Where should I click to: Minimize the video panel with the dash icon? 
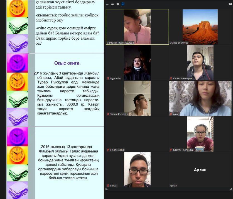[107, 4]
